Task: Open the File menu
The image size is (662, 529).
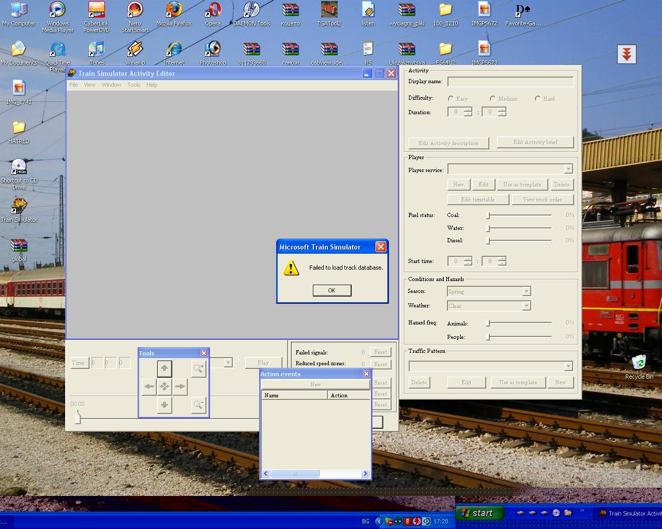Action: point(73,85)
